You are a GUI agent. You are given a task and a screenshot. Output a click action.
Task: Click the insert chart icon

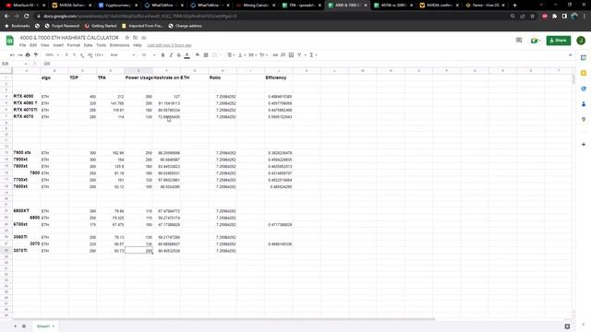[291, 55]
